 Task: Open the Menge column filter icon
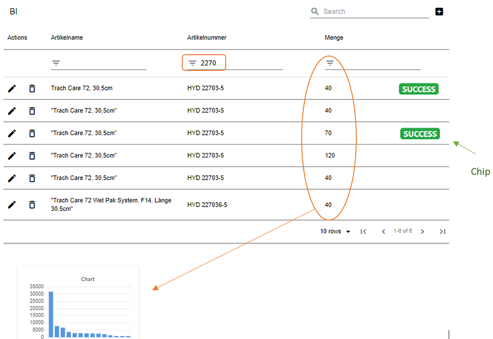[x=329, y=63]
